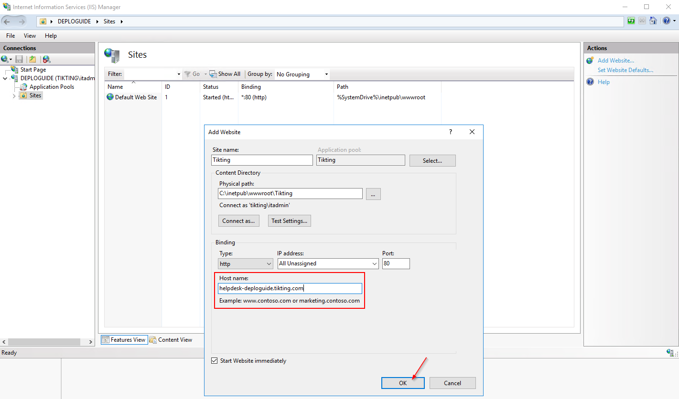Screen dimensions: 679x399
Task: Click OK to create the website
Action: point(402,383)
